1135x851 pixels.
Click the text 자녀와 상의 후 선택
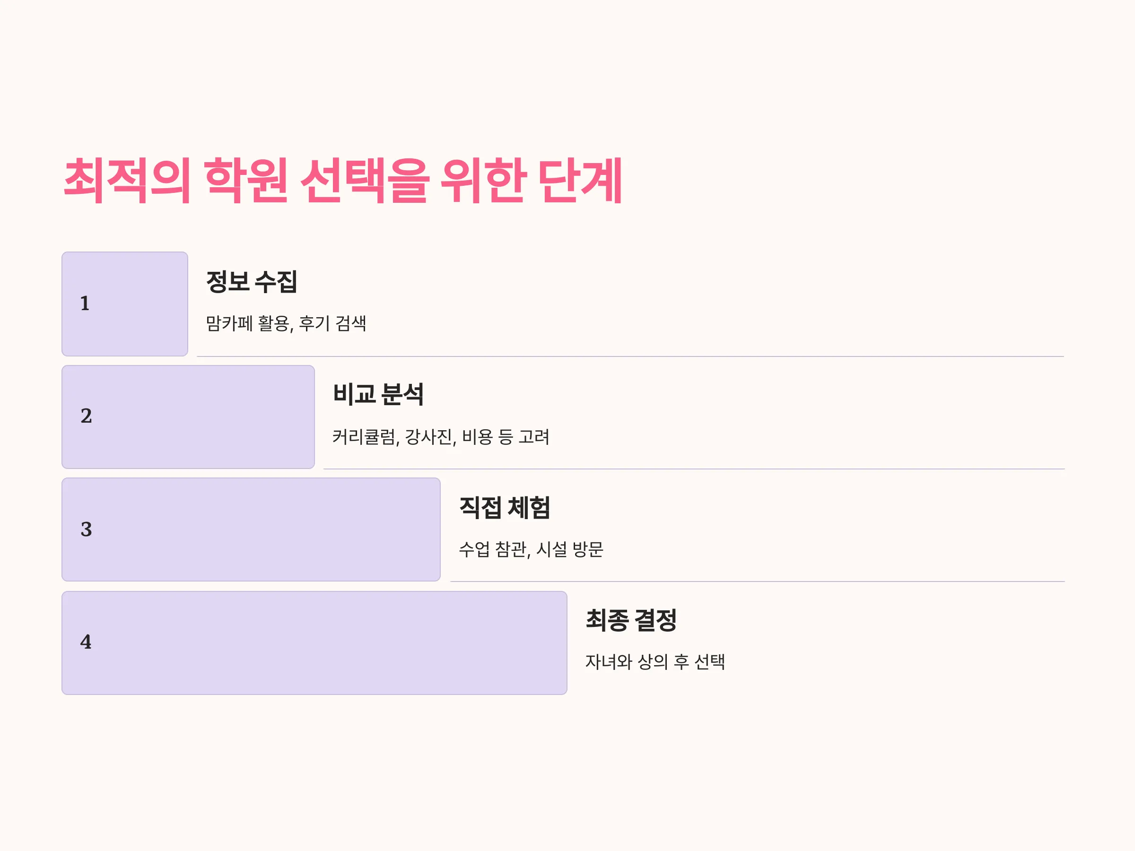[x=655, y=662]
